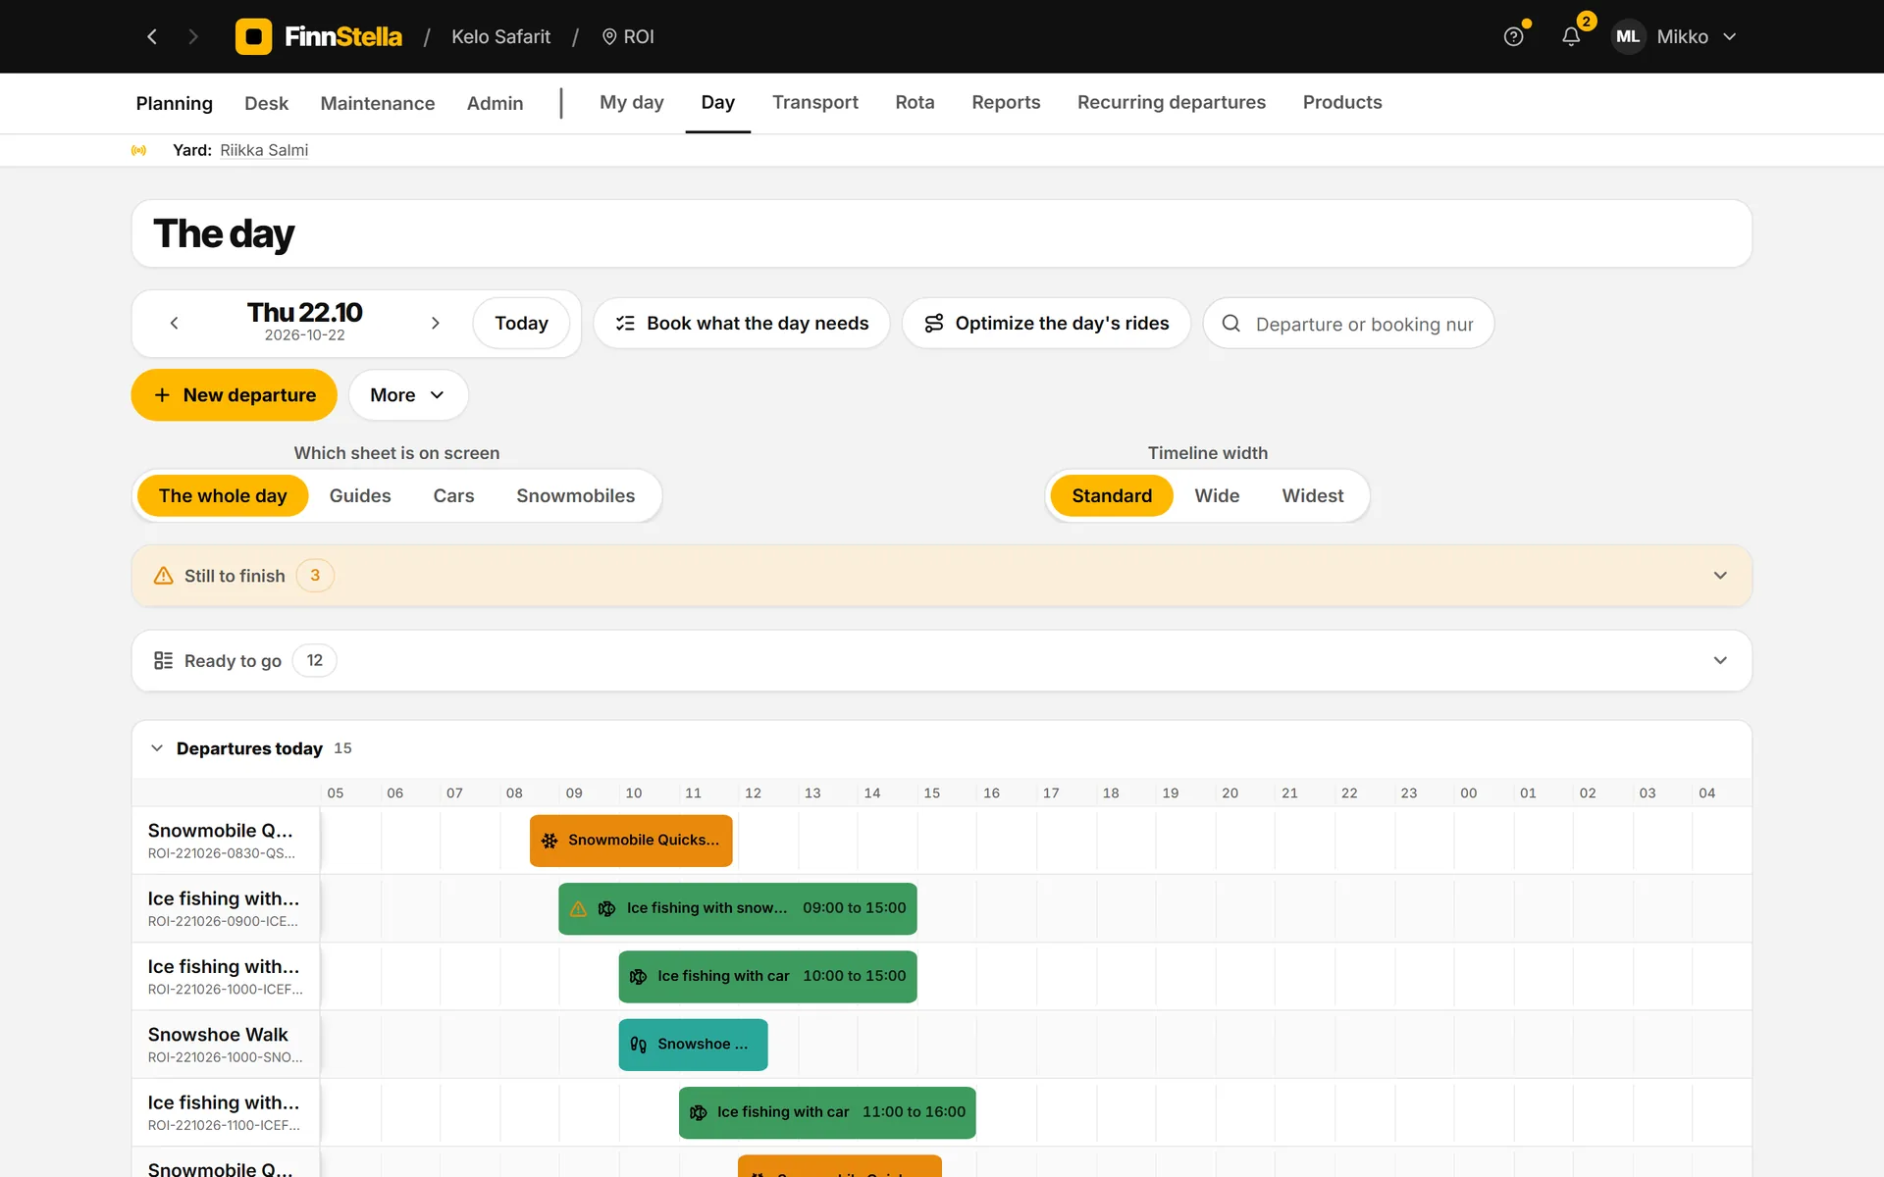Open the help question mark icon
Image resolution: width=1884 pixels, height=1177 pixels.
1514,36
